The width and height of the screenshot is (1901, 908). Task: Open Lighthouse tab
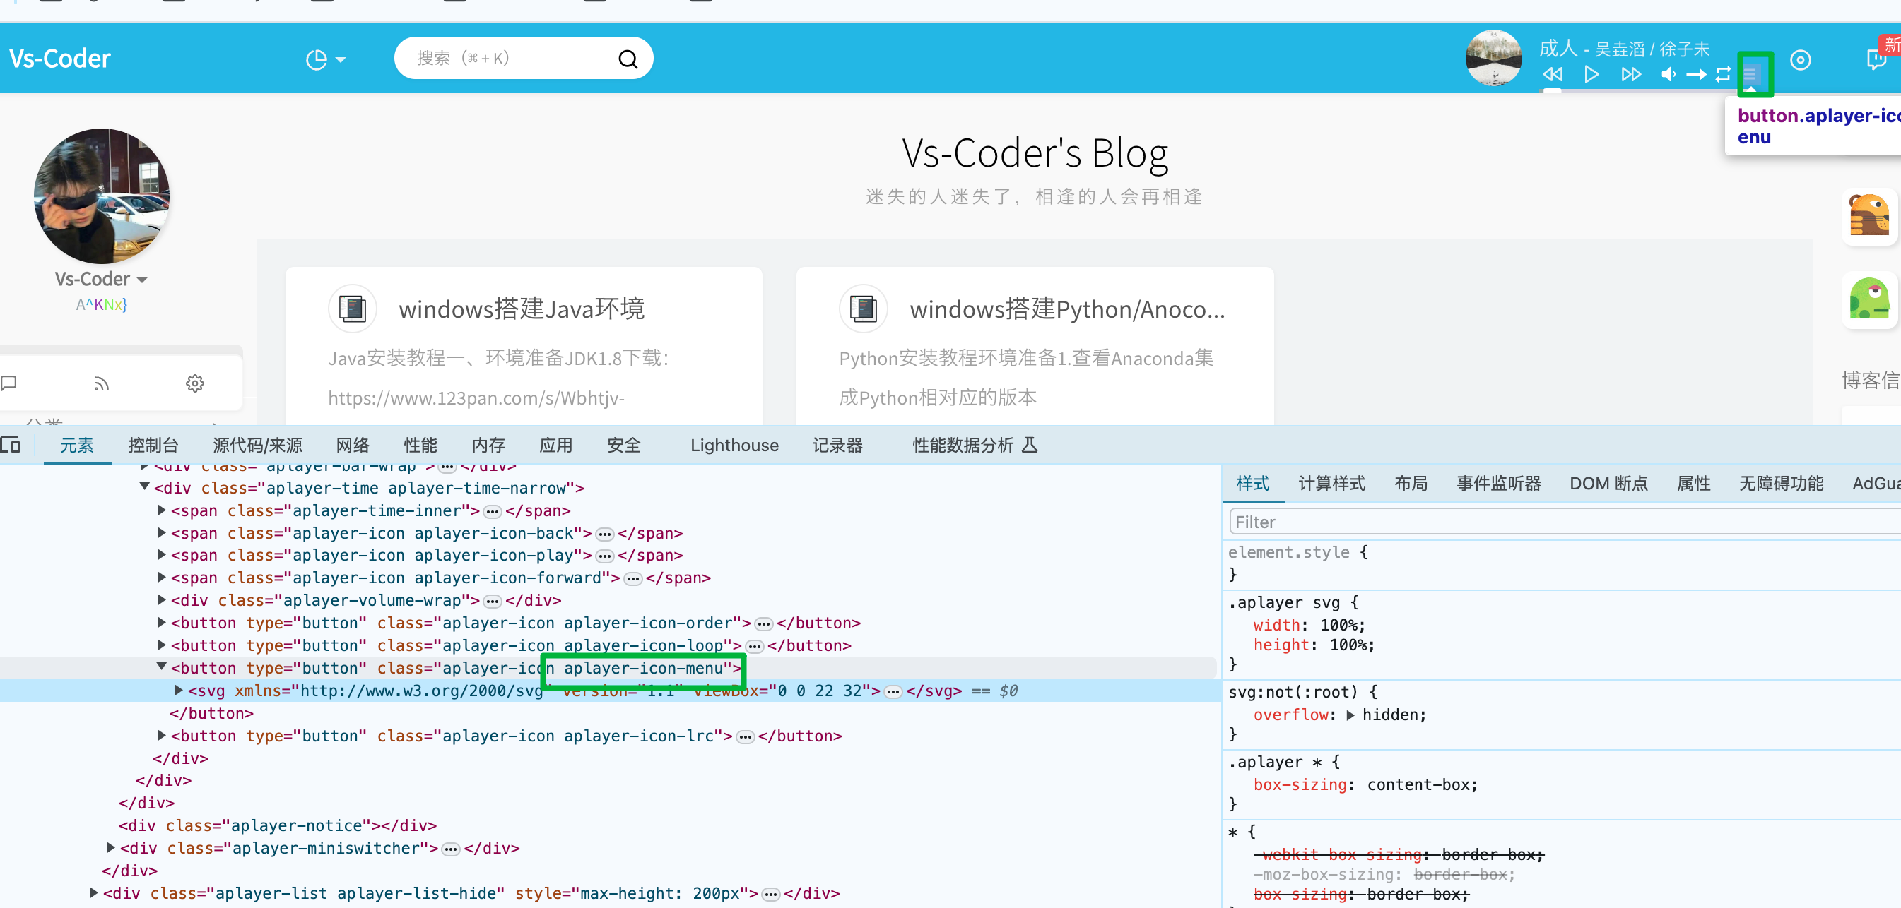click(x=734, y=445)
